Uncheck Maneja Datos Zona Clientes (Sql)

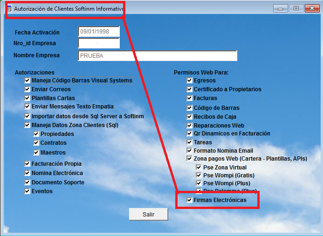pyautogui.click(x=27, y=125)
